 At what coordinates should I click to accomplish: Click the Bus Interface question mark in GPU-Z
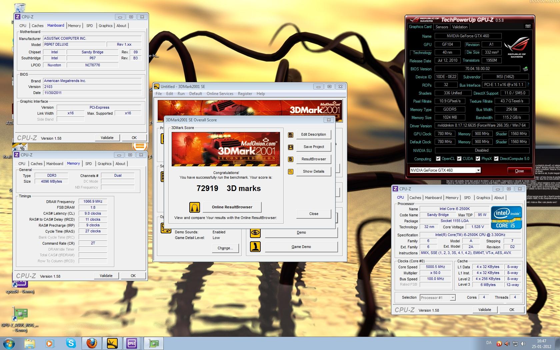[x=528, y=85]
